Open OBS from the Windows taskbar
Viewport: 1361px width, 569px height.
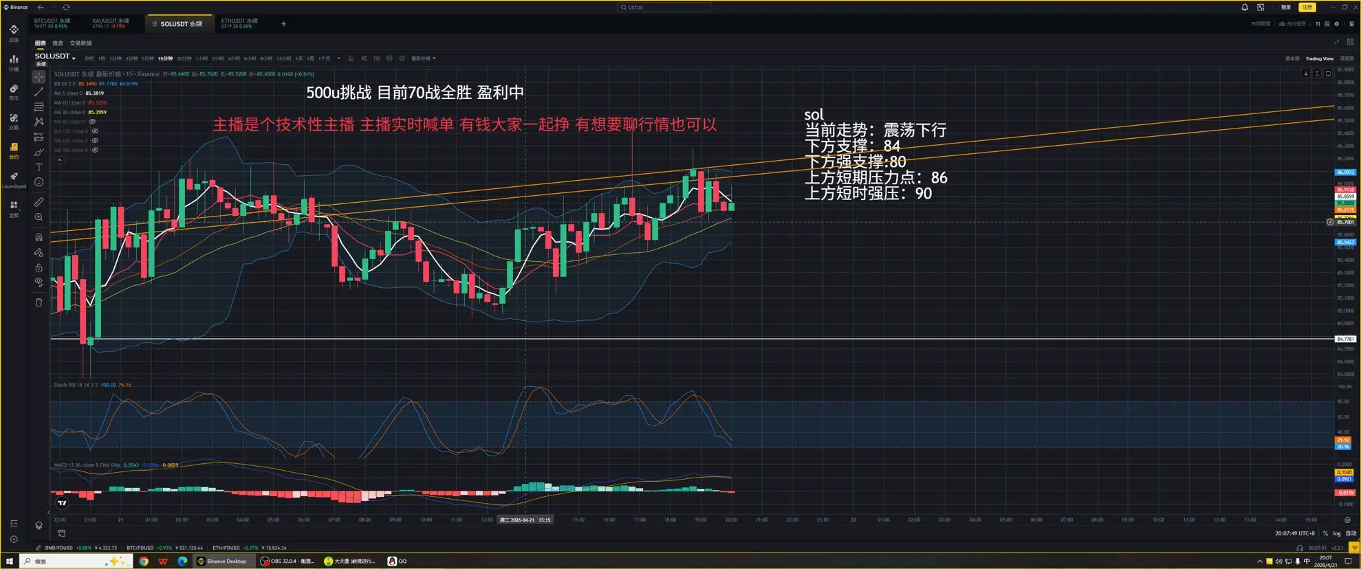pos(287,561)
